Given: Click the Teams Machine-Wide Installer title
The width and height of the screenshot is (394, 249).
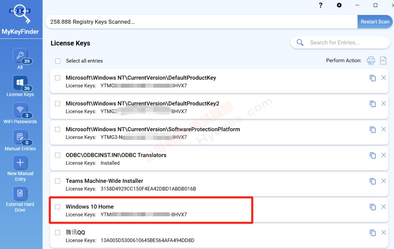Looking at the screenshot, I should (x=104, y=181).
